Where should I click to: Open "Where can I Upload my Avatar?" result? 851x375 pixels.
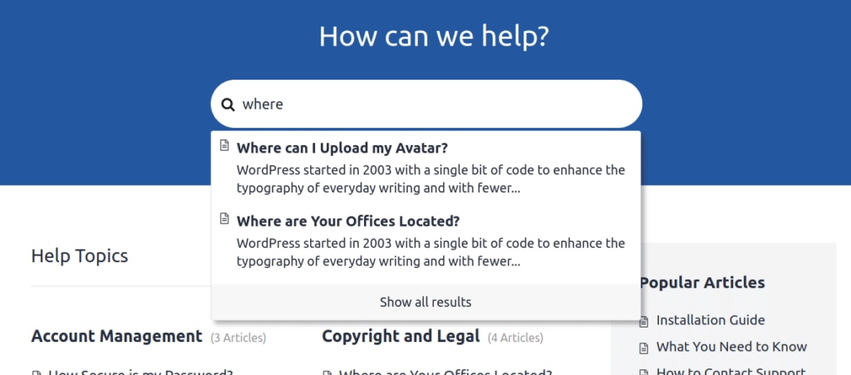[x=342, y=149]
